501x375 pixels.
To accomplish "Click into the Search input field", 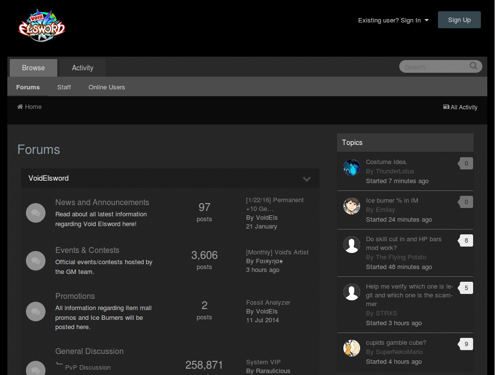I will 434,66.
